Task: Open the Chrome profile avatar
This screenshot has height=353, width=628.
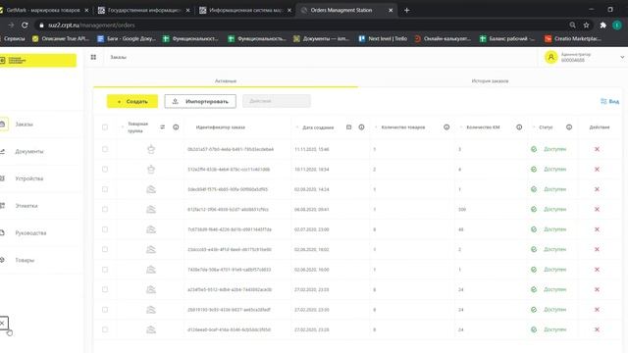Action: pyautogui.click(x=617, y=25)
